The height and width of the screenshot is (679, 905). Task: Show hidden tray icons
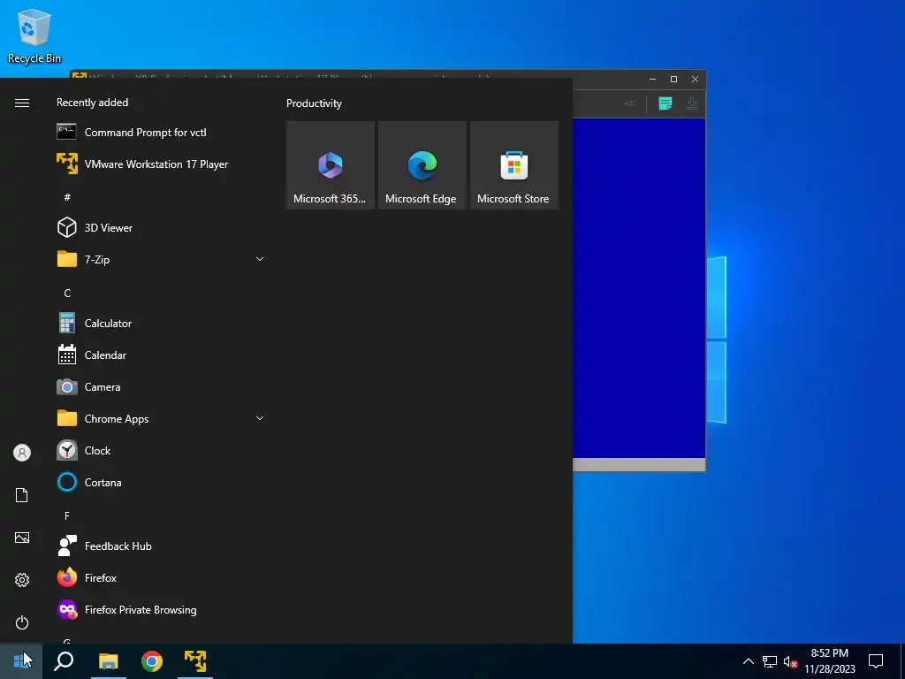[x=748, y=661]
